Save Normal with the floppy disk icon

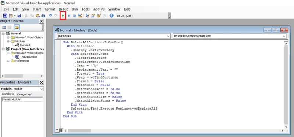tap(19, 16)
